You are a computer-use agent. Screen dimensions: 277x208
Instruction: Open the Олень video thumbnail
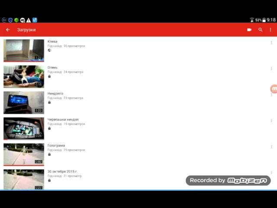click(x=24, y=77)
